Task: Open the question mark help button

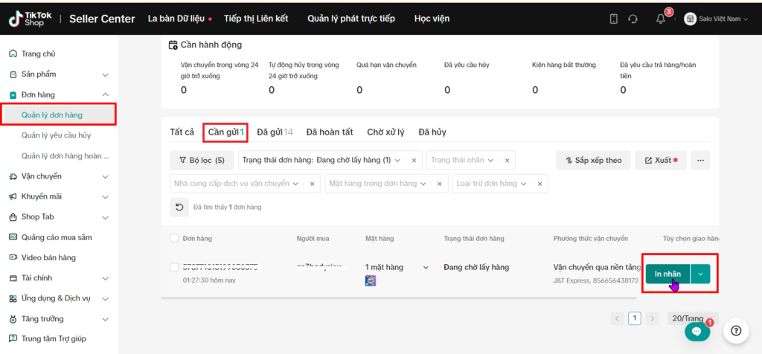Action: click(x=736, y=331)
